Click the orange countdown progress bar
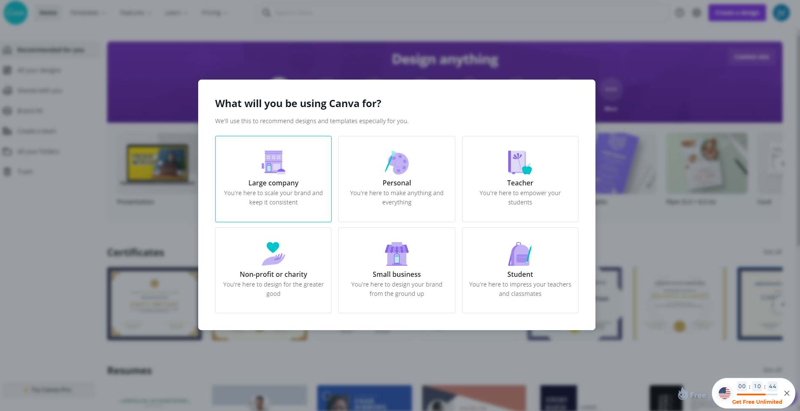Viewport: 800px width, 411px height. click(757, 394)
